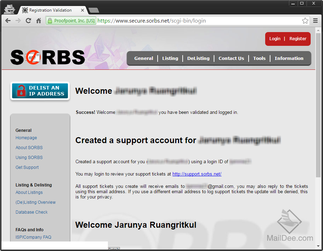Click the SORBS logo
323x251 pixels.
(48, 57)
